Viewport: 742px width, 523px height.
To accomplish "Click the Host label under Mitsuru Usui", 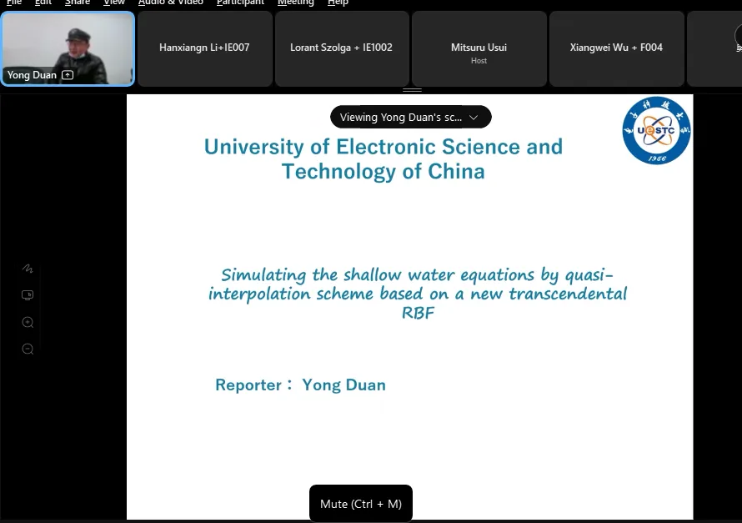I will [479, 61].
